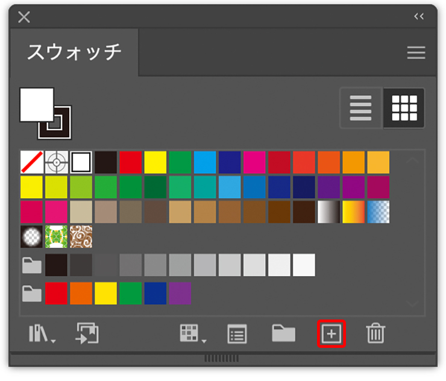Activate the white Fill box
The height and width of the screenshot is (381, 446).
(x=37, y=105)
